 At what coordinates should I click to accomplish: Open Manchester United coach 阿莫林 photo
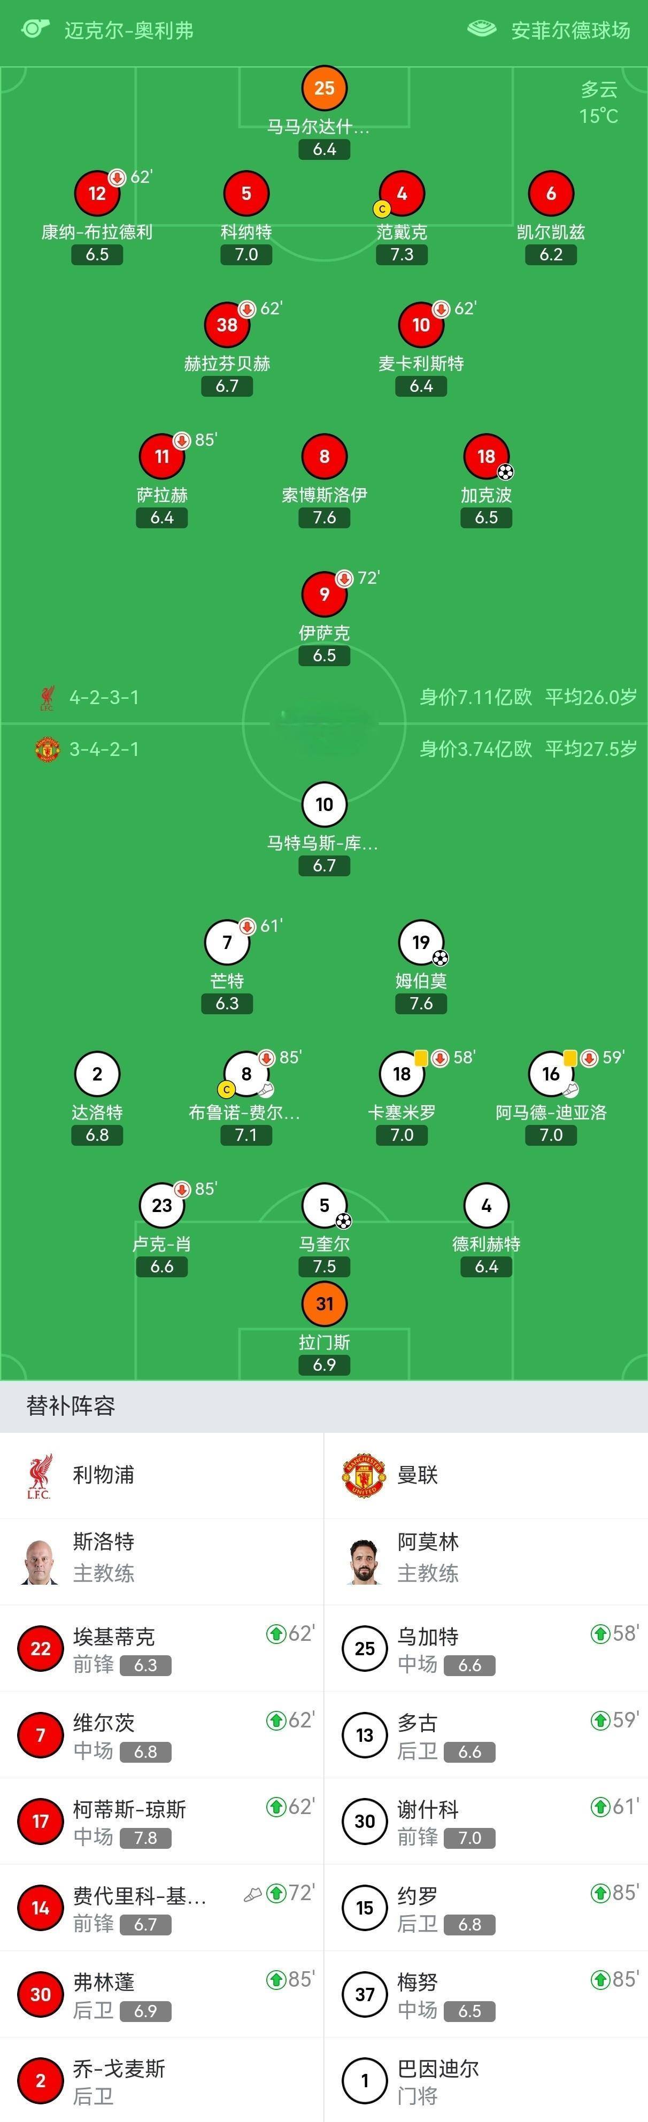(365, 1561)
